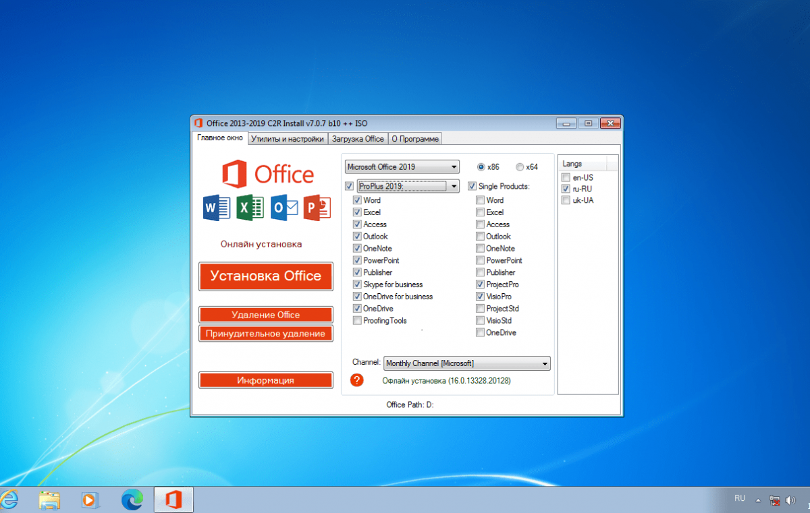Check en-US language checkbox
810x513 pixels.
pos(566,177)
